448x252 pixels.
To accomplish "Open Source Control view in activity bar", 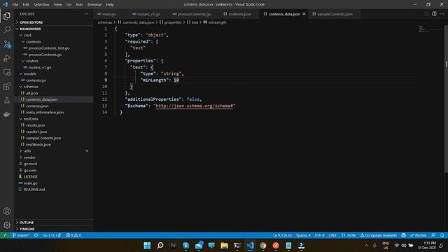I will [x=7, y=44].
